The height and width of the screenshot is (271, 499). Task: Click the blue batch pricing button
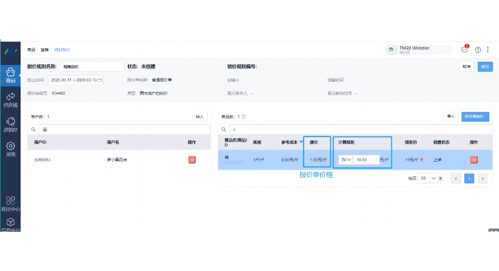pos(475,117)
